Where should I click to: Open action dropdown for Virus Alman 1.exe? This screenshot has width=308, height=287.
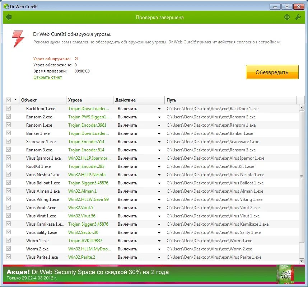click(159, 192)
